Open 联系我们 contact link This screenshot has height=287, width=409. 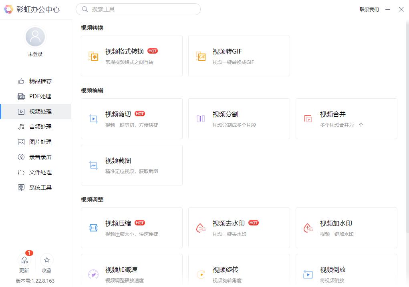click(x=369, y=9)
